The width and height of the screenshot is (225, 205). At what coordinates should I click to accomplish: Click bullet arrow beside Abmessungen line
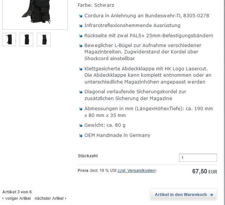(81, 109)
